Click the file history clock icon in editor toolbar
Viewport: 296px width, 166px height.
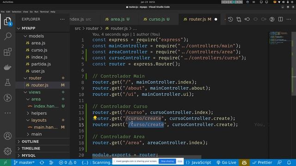tap(230, 19)
